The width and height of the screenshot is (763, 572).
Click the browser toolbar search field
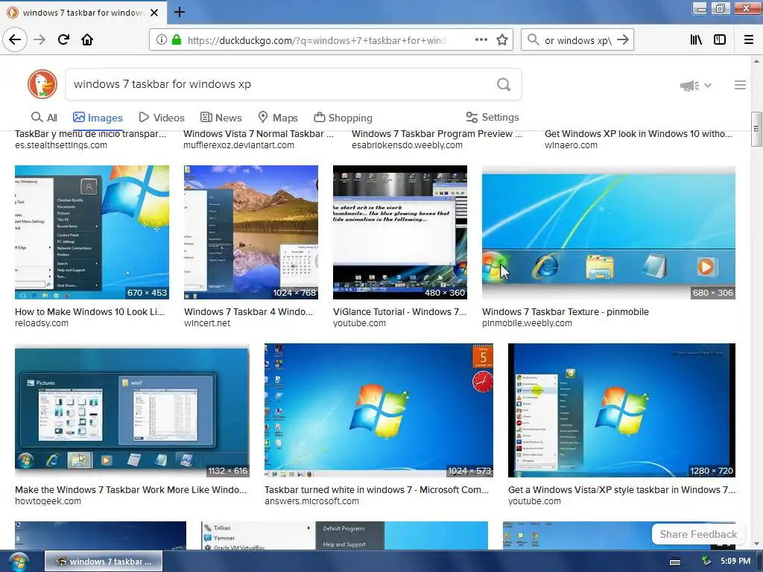[x=577, y=40]
